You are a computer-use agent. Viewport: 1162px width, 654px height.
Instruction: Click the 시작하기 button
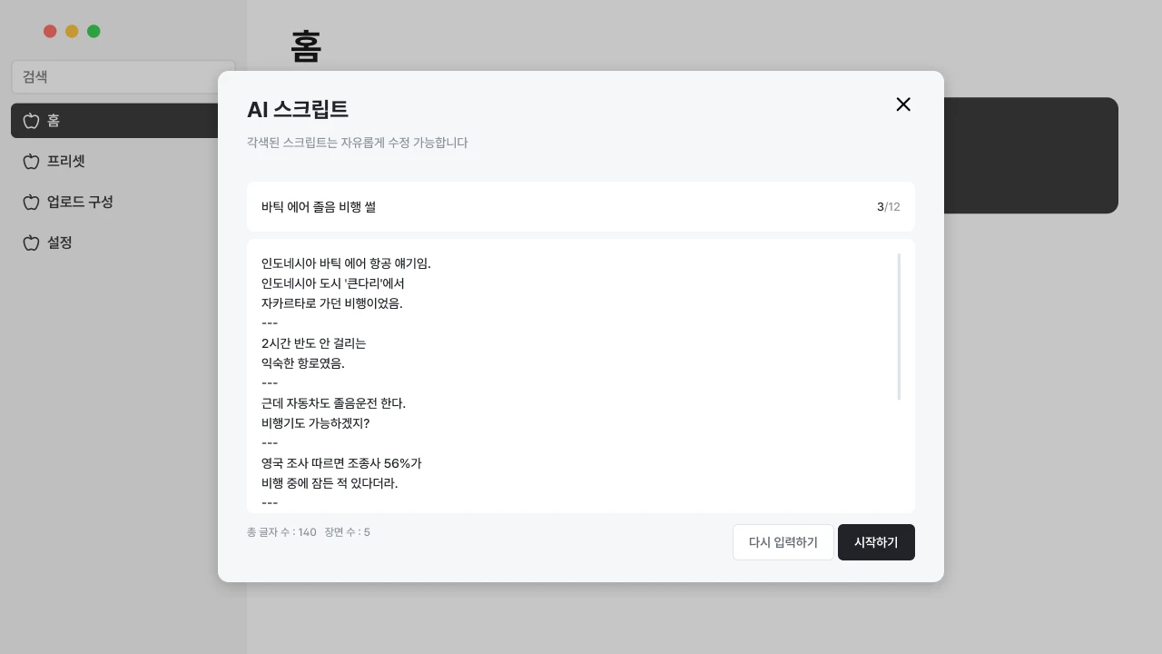[x=876, y=542]
